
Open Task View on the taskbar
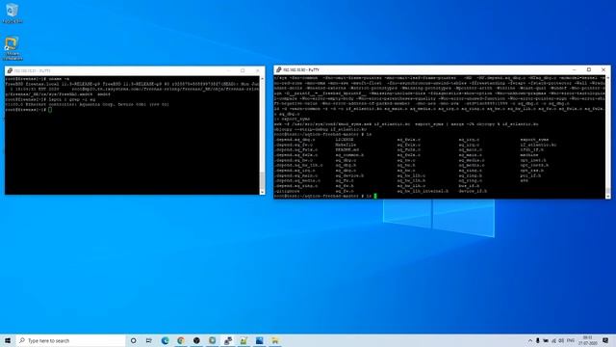coord(149,340)
